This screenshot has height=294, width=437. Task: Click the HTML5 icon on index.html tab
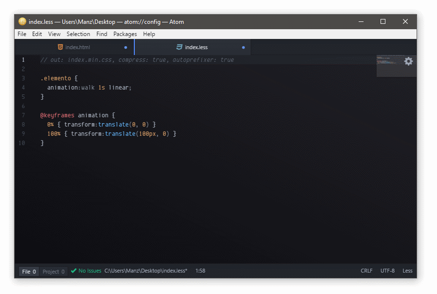60,47
